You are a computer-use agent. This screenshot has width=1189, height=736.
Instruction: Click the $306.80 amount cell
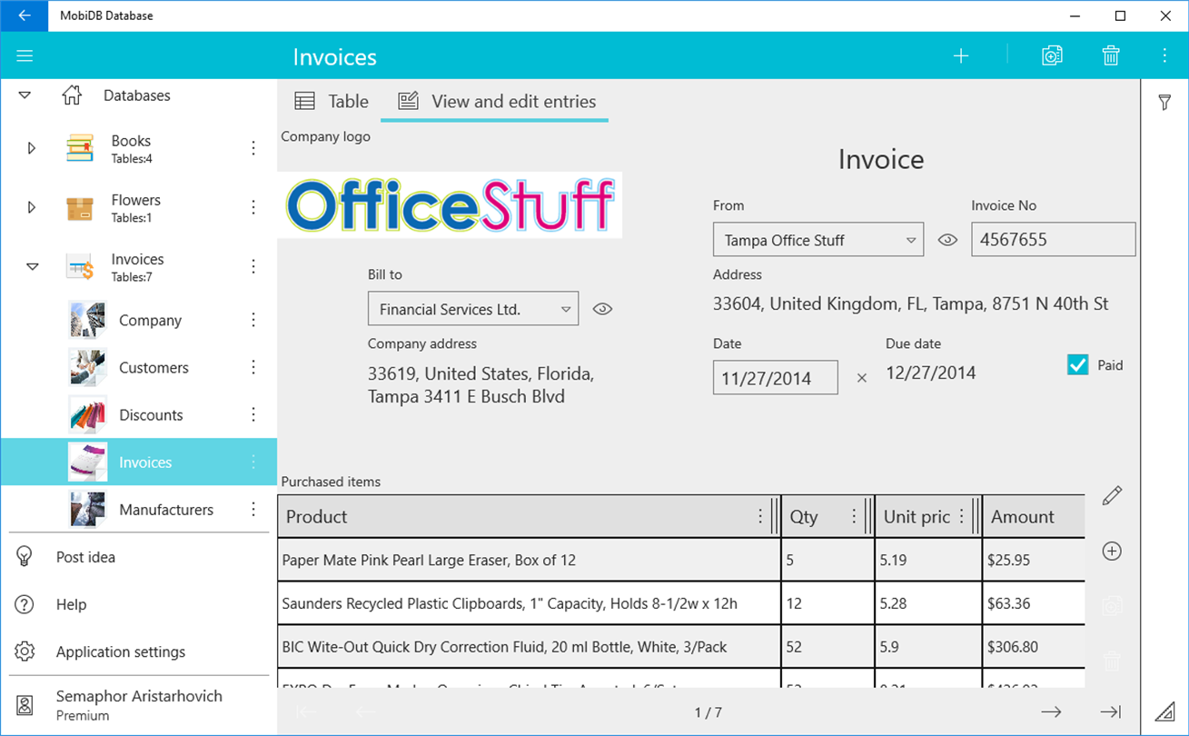1034,647
